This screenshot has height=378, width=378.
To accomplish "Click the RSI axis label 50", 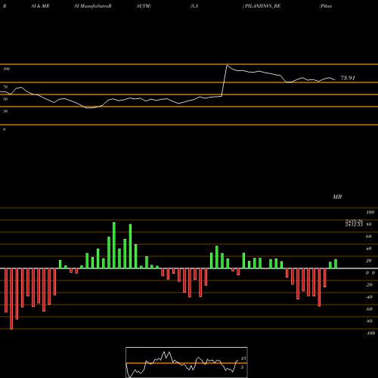I will [x=5, y=99].
